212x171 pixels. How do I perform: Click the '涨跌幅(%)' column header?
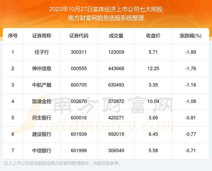click(191, 36)
